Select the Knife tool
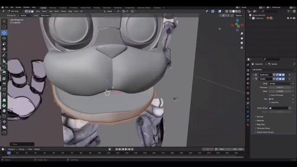This screenshot has width=297, height=167. point(4,95)
